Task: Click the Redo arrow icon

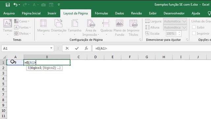Action: pyautogui.click(x=25, y=5)
